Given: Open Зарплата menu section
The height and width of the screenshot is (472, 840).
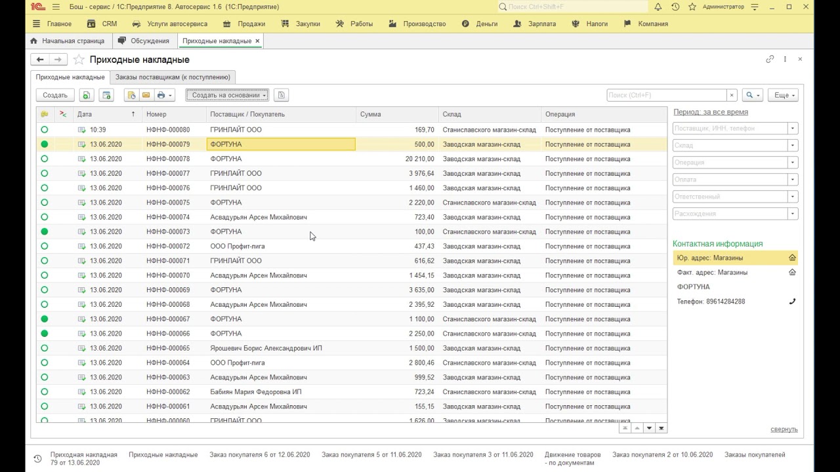Looking at the screenshot, I should point(535,24).
